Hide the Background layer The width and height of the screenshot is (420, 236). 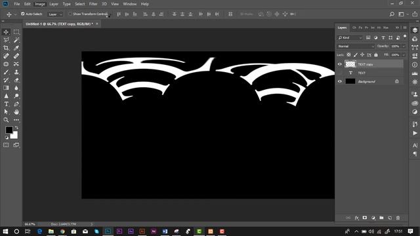[x=340, y=81]
